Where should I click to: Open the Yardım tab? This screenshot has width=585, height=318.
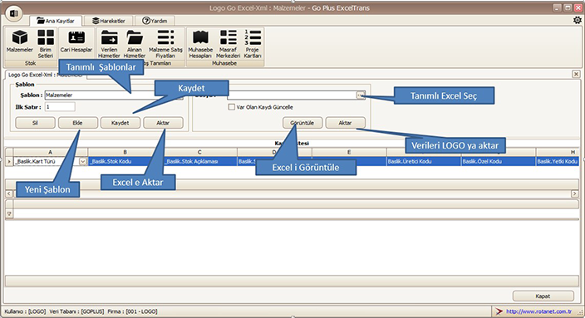[155, 21]
